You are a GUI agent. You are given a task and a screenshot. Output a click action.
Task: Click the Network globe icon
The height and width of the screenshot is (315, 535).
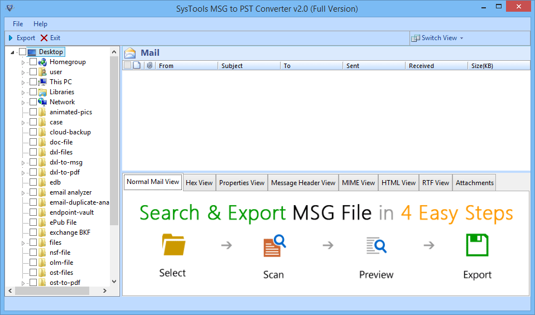(42, 102)
